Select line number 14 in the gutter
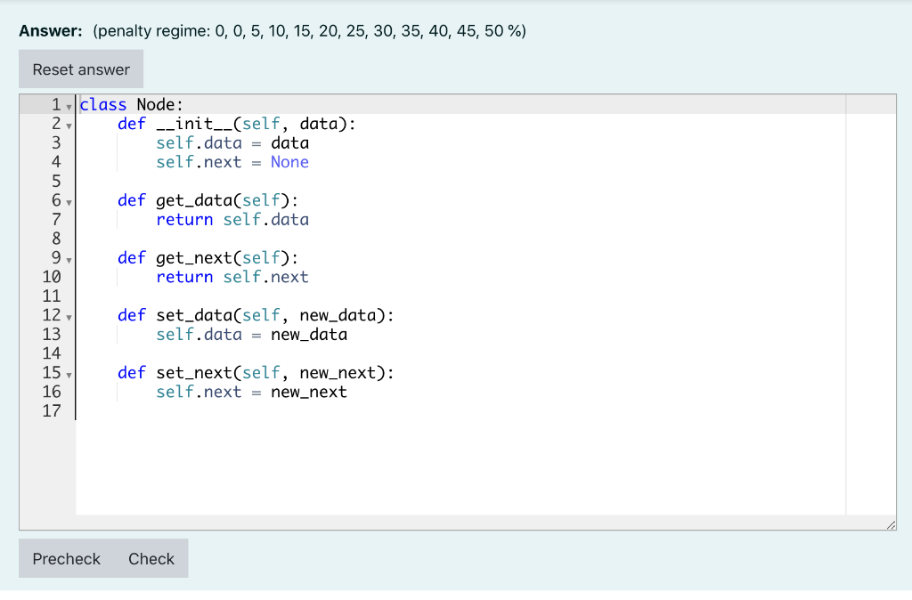Screen dimensions: 912x600 coord(52,353)
